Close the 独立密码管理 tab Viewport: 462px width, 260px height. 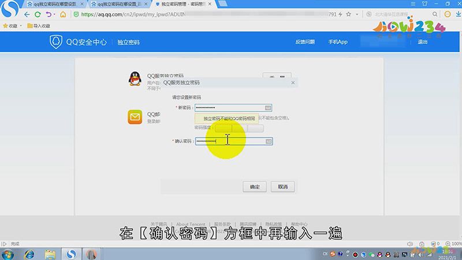click(x=210, y=4)
